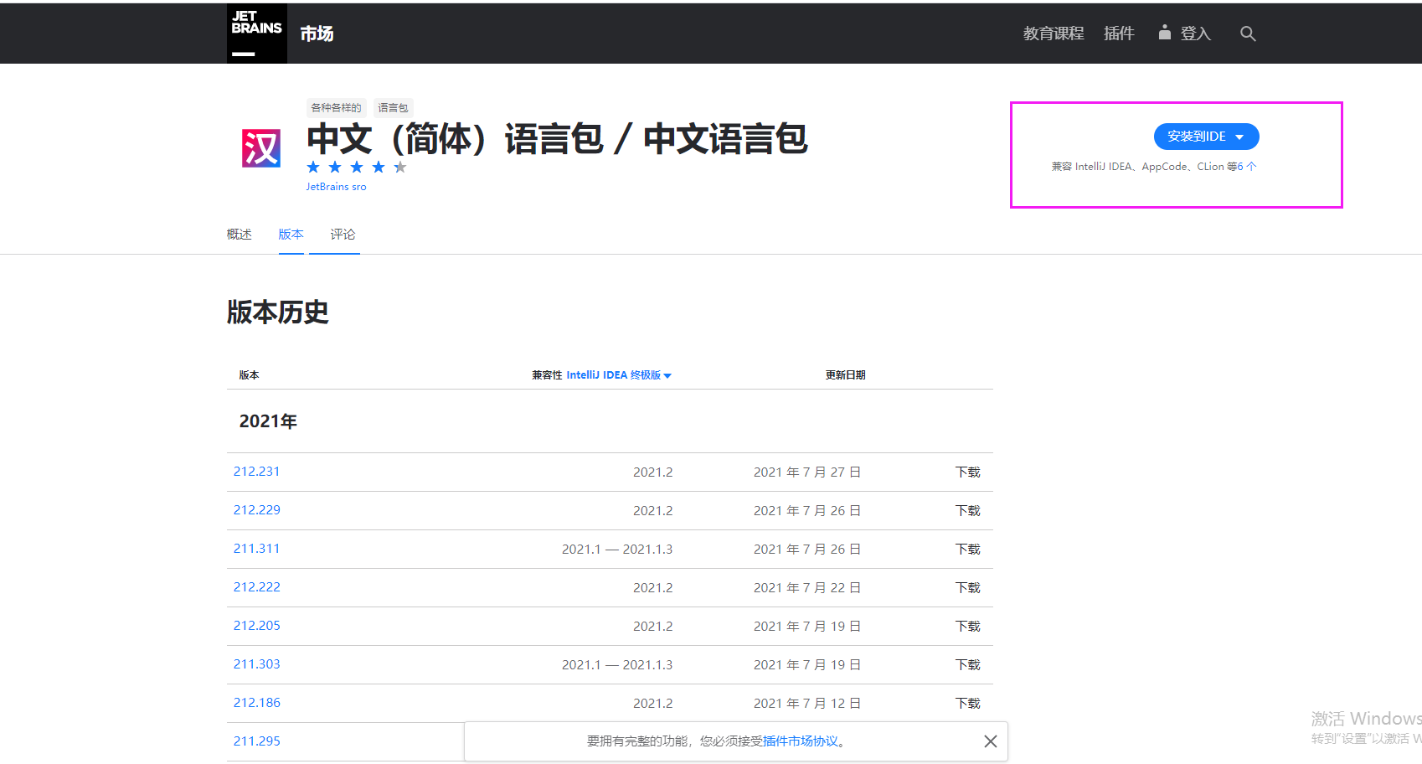Switch to the 版本 tab

(x=291, y=235)
